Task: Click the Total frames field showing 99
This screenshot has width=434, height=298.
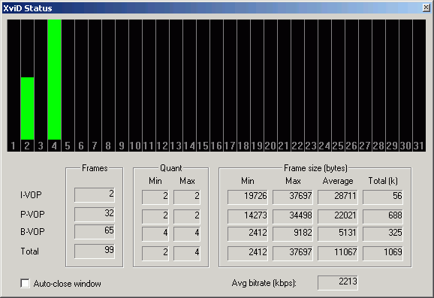Action: 95,251
